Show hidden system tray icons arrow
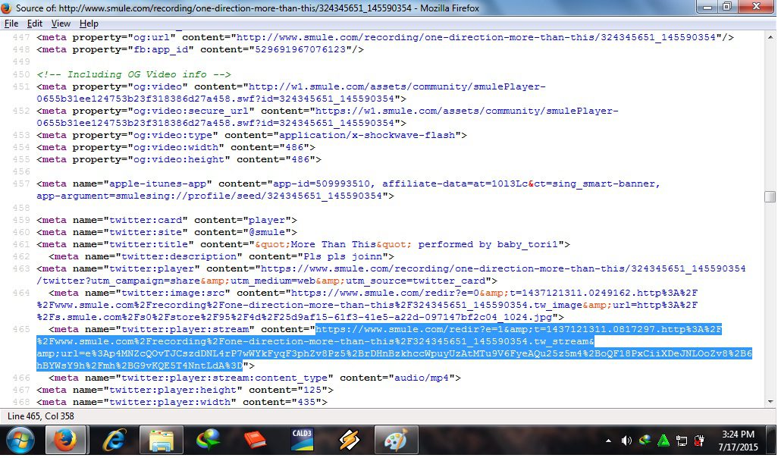The height and width of the screenshot is (458, 778). click(608, 441)
